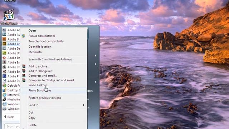Click the MediaInfo menu entry

35,52
